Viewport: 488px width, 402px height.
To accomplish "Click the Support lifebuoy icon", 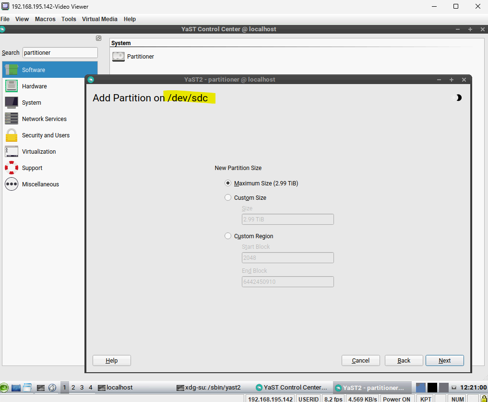I will [x=12, y=168].
